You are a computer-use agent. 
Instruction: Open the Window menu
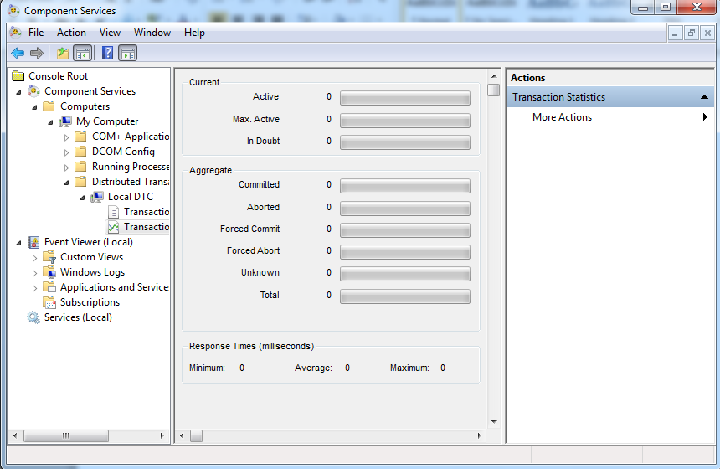[152, 33]
